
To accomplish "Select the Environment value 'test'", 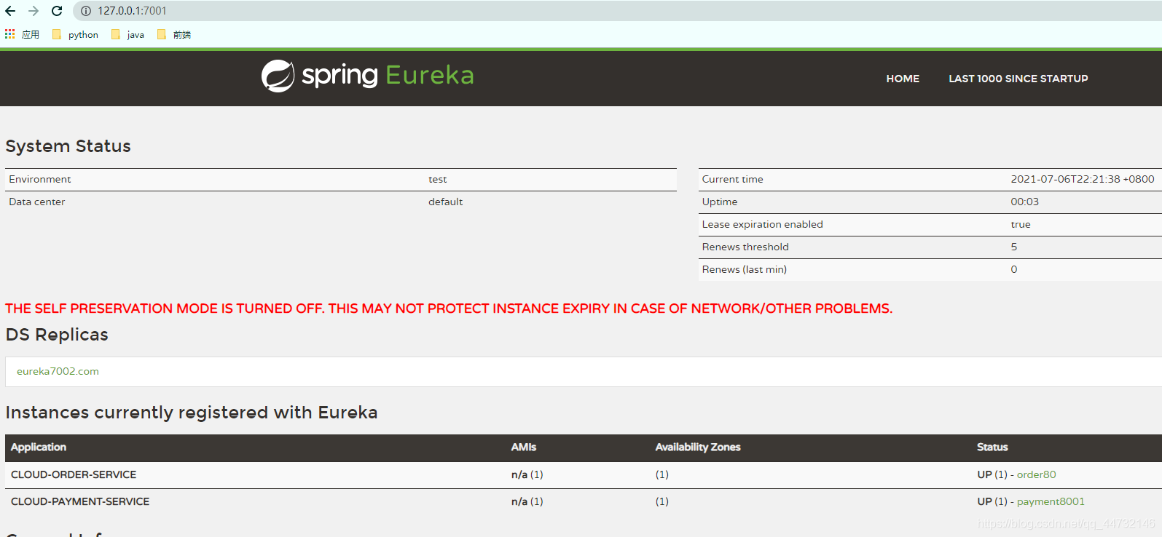I will coord(437,179).
